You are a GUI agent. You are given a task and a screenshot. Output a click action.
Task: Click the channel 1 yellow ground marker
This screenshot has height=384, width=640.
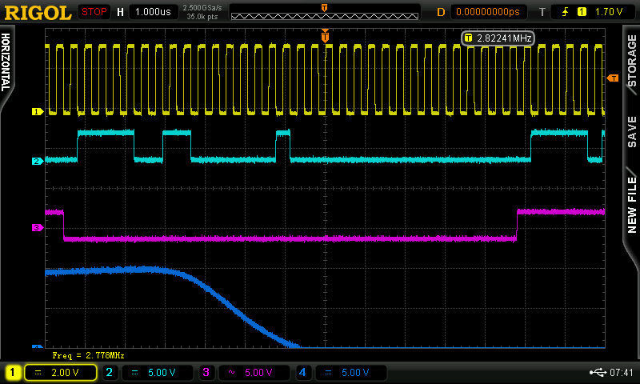tap(38, 111)
